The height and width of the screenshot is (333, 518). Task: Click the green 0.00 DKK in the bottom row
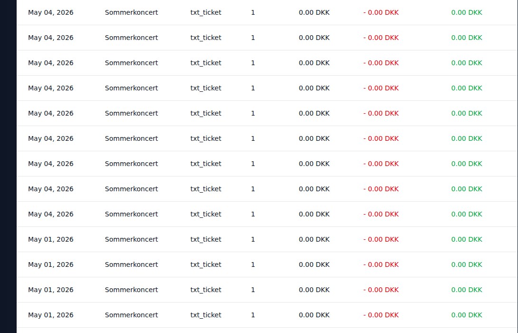tap(467, 315)
